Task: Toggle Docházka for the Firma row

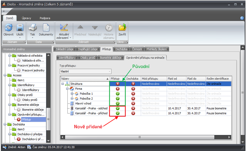Action: click(x=133, y=89)
